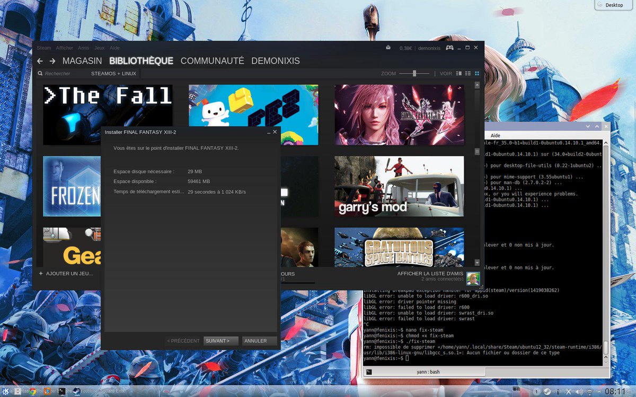The height and width of the screenshot is (397, 636).
Task: Open network wifi tray icon
Action: point(589,391)
